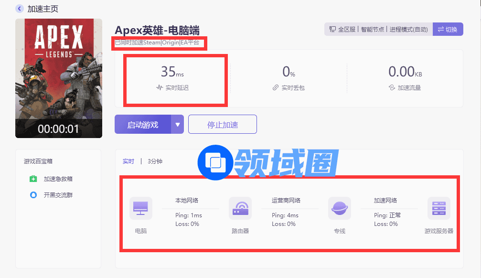Switch to the 3分钟 tab

click(x=155, y=161)
